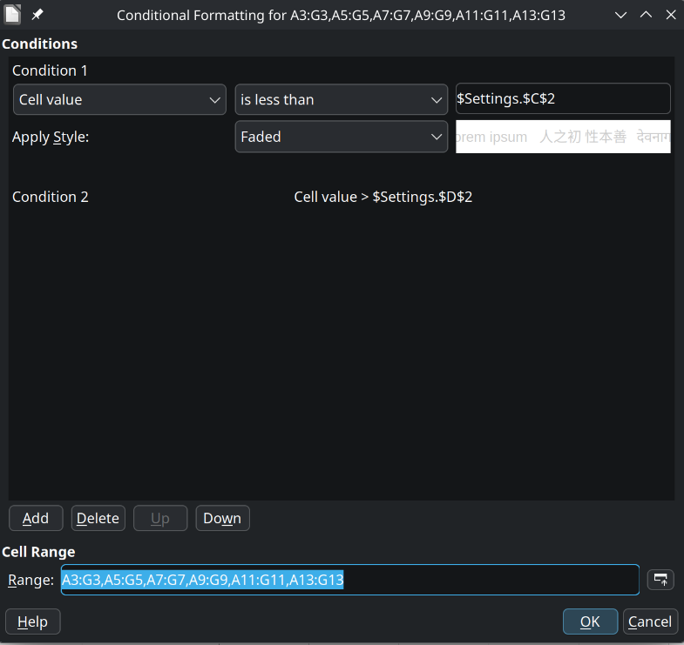Click inside the Range input field

click(x=350, y=580)
